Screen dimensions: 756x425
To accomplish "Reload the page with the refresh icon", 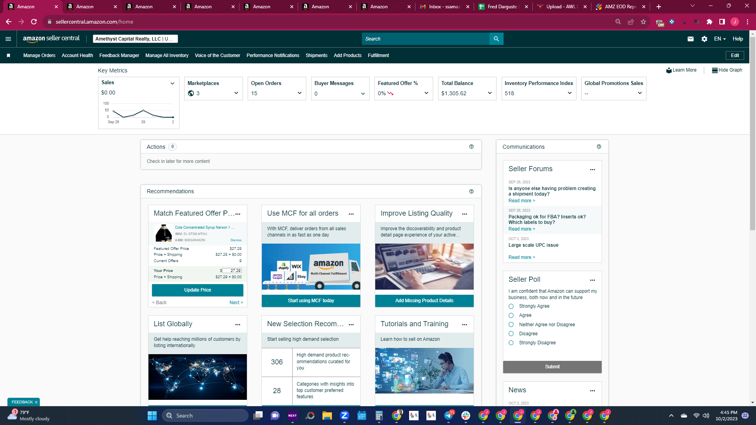I will tap(34, 22).
